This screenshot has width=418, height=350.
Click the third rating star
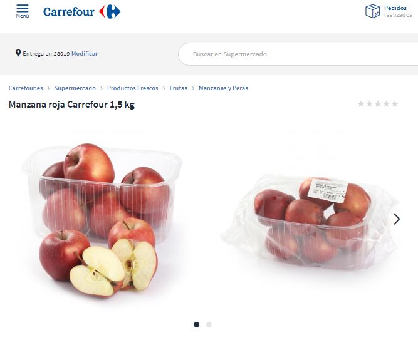(378, 103)
